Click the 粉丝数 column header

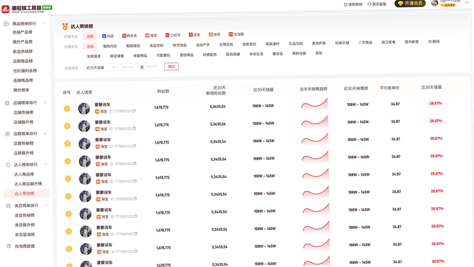click(164, 91)
